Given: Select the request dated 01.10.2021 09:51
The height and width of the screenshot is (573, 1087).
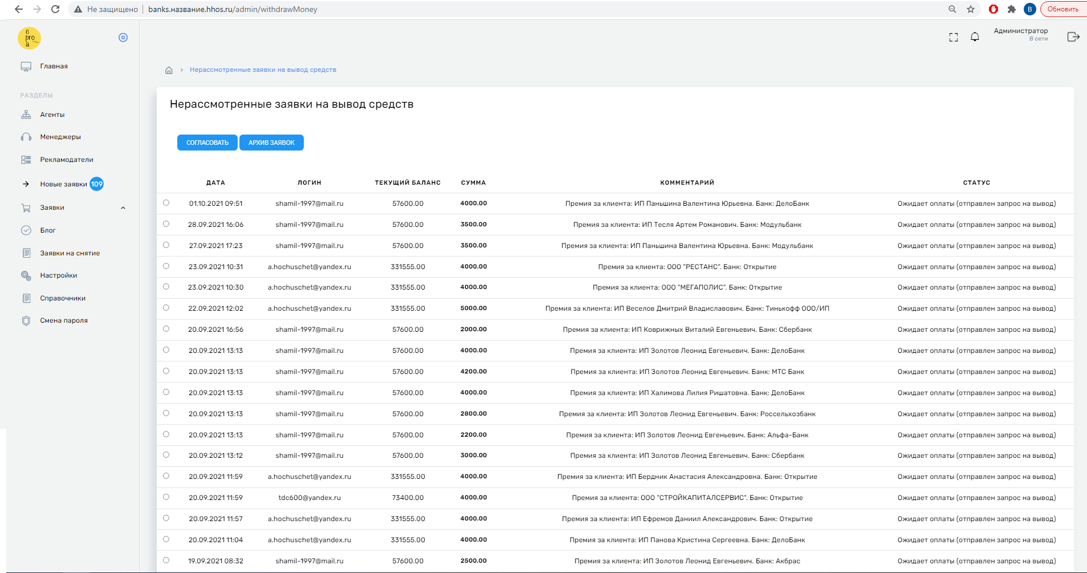Looking at the screenshot, I should tap(166, 203).
